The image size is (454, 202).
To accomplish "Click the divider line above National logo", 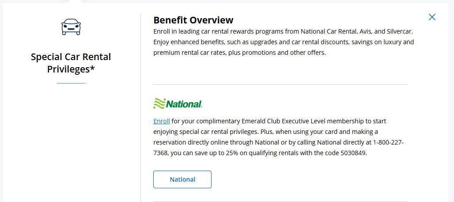I will click(280, 84).
